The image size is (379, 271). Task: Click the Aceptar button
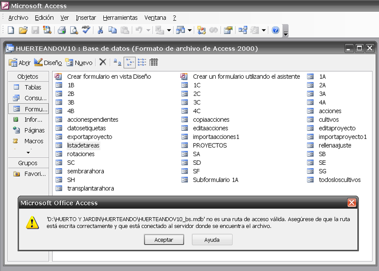pos(164,240)
